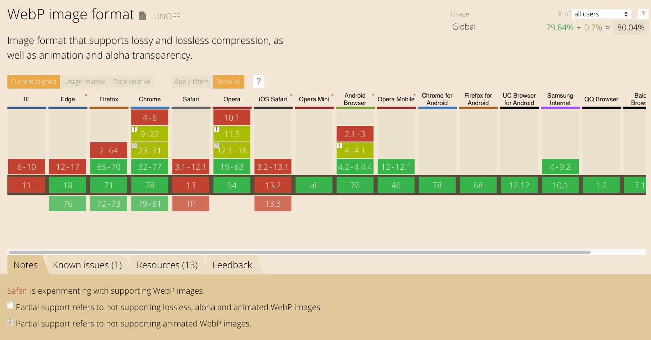651x340 pixels.
Task: Click note marker 2 on Chrome 23-31
Action: pyautogui.click(x=134, y=146)
